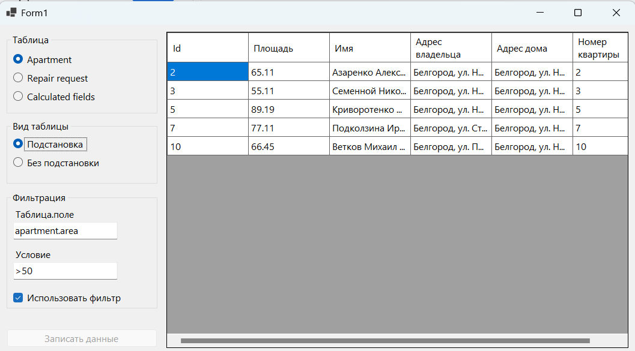Select the highlighted Id cell with value 2

pyautogui.click(x=208, y=72)
